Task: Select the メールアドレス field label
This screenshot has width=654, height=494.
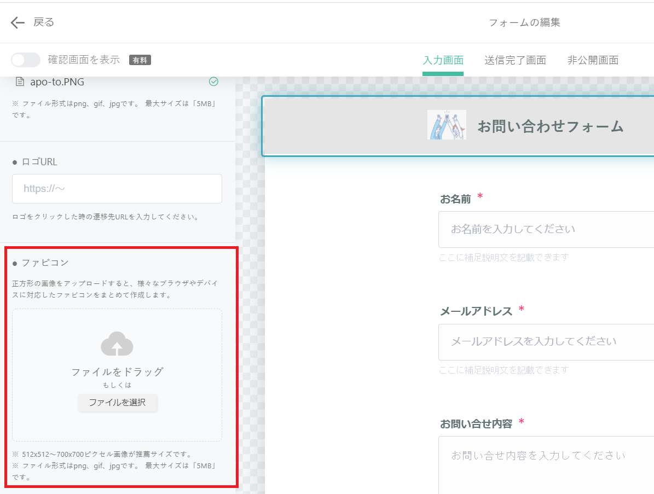Action: 476,311
